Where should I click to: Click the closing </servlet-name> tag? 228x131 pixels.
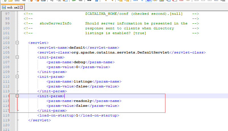pyautogui.click(x=102, y=48)
